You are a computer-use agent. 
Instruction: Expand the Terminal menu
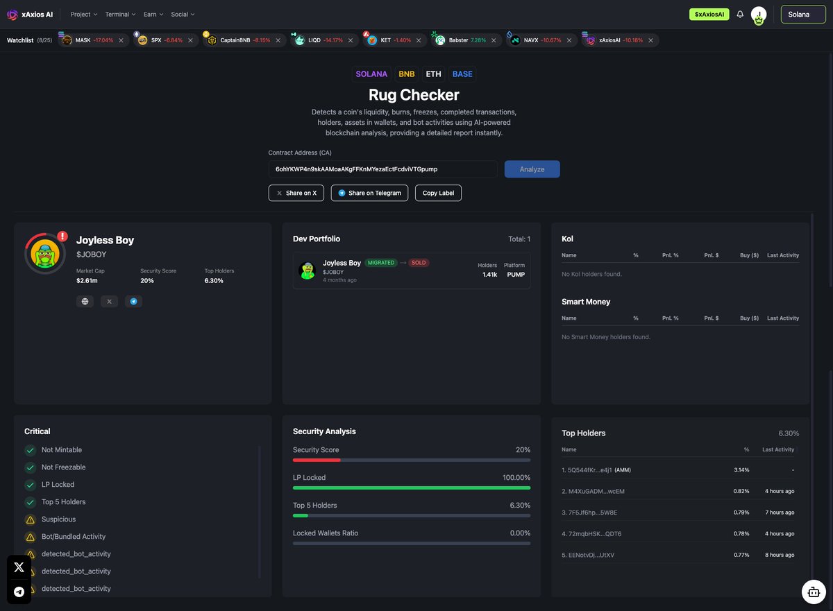pyautogui.click(x=121, y=14)
